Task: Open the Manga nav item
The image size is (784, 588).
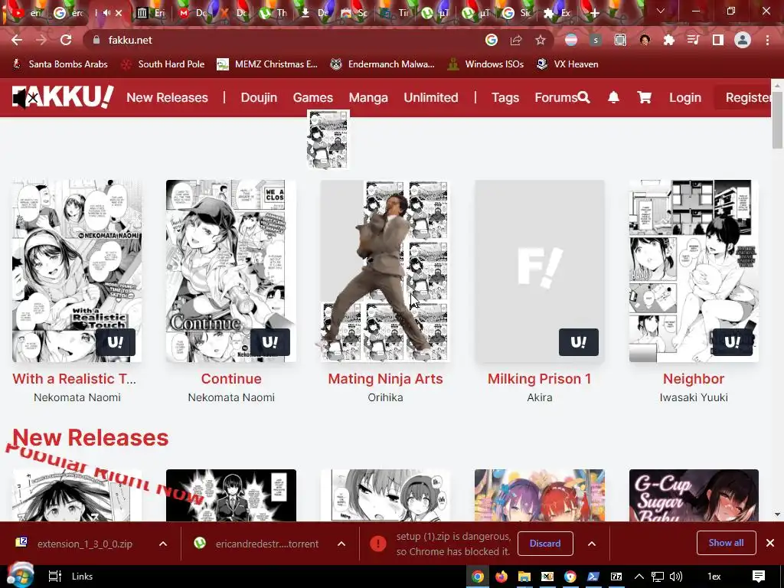Action: tap(368, 97)
